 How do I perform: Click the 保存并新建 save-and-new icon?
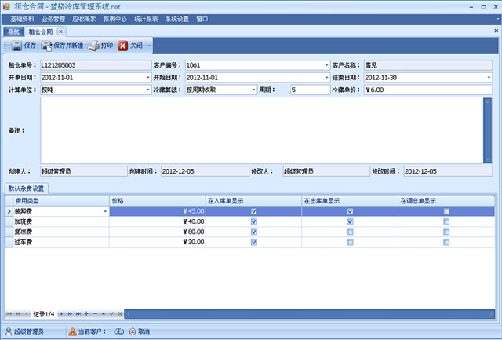[x=46, y=46]
